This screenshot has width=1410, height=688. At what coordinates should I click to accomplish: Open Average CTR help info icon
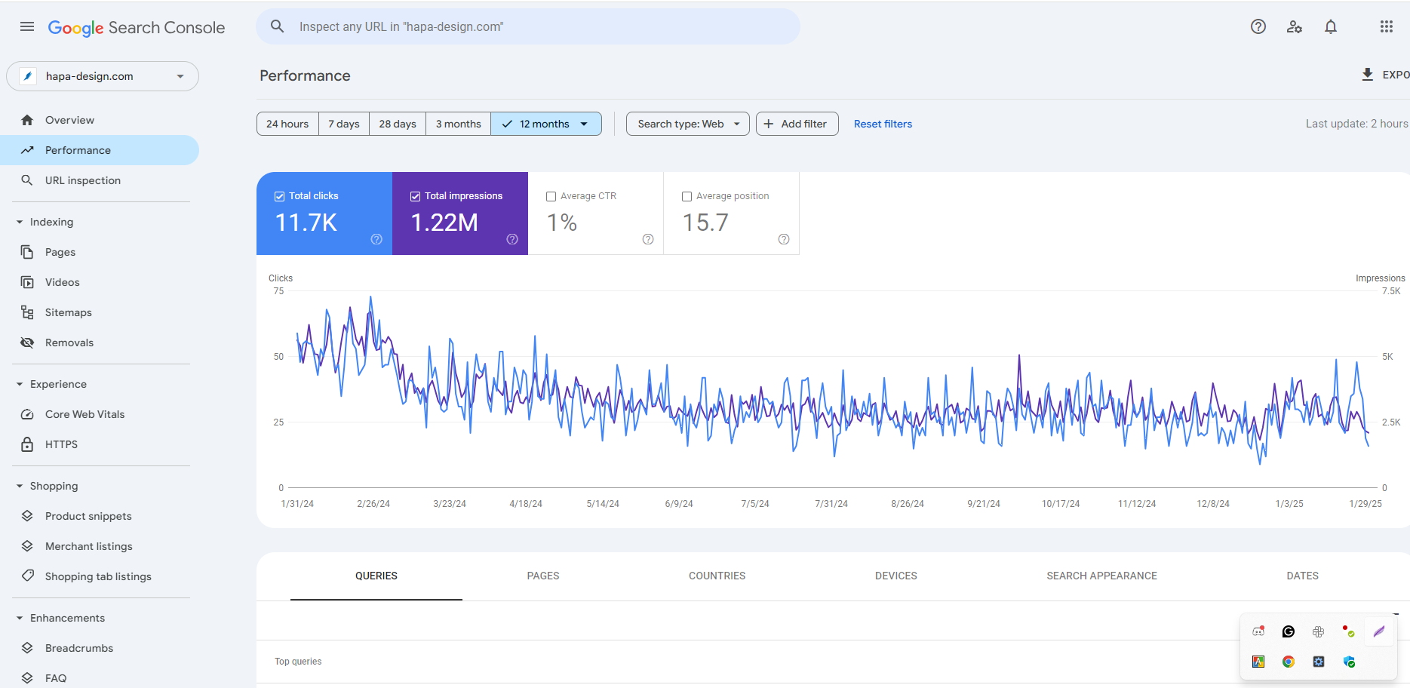pos(648,239)
